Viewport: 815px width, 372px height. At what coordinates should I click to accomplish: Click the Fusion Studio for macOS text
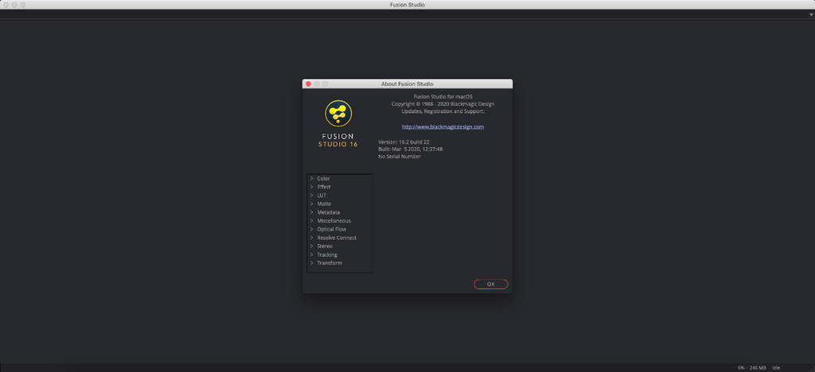click(x=443, y=96)
